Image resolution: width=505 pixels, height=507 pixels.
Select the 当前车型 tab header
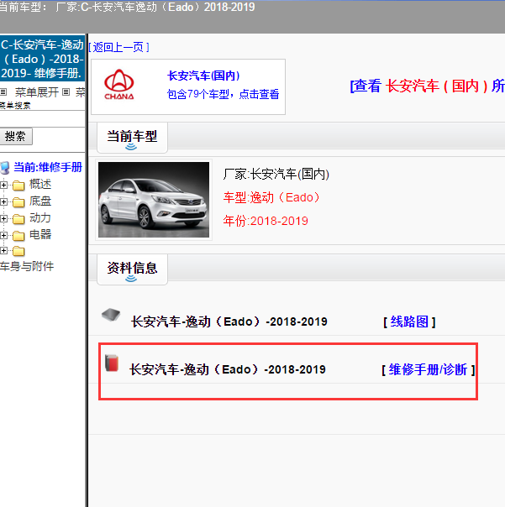click(x=132, y=138)
